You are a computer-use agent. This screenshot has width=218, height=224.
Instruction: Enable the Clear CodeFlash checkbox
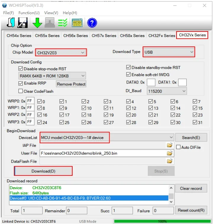(21, 91)
